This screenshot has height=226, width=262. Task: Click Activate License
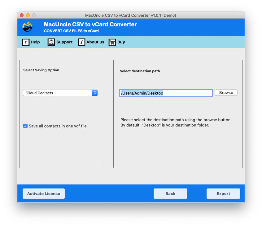43,193
